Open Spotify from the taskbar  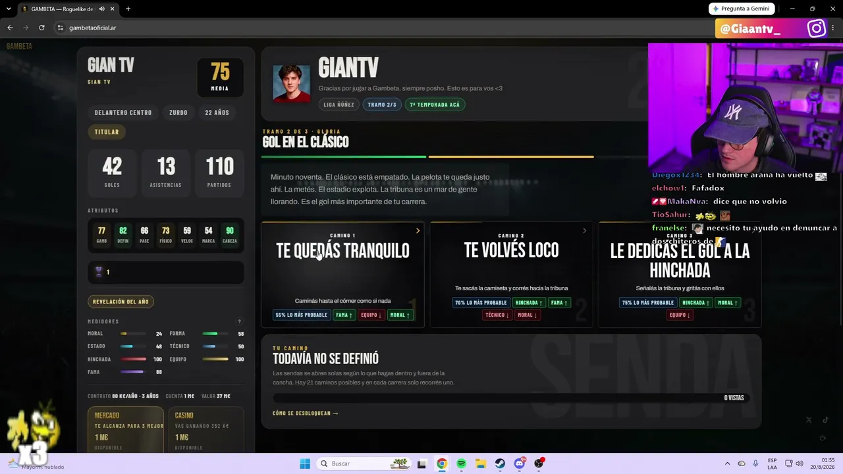[x=461, y=463]
